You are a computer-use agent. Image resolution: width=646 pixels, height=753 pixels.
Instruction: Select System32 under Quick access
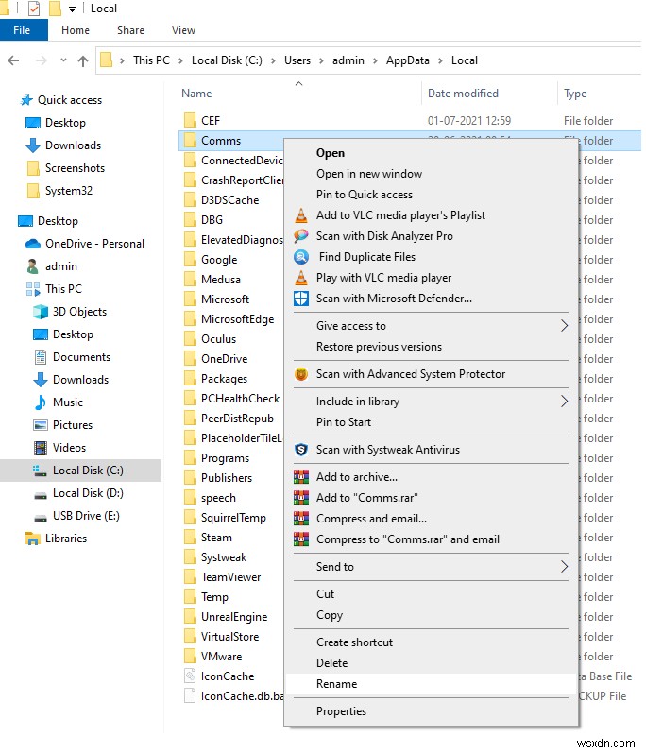pos(69,191)
